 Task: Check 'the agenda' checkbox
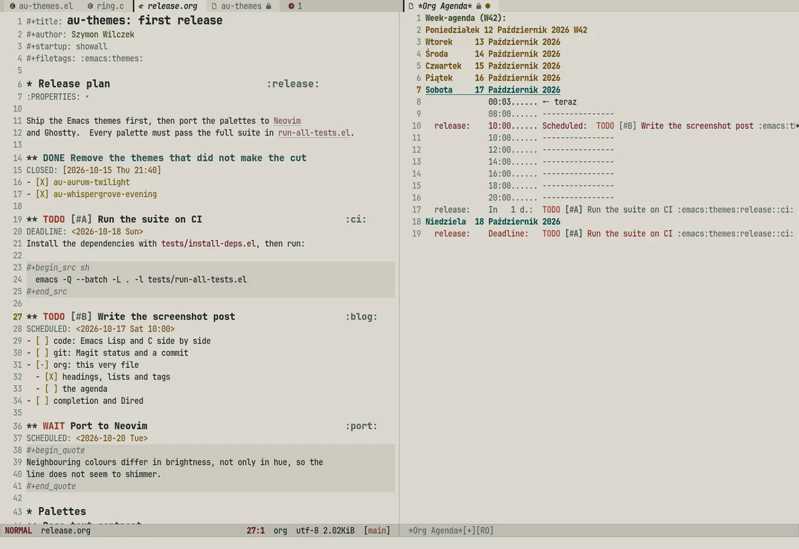51,389
